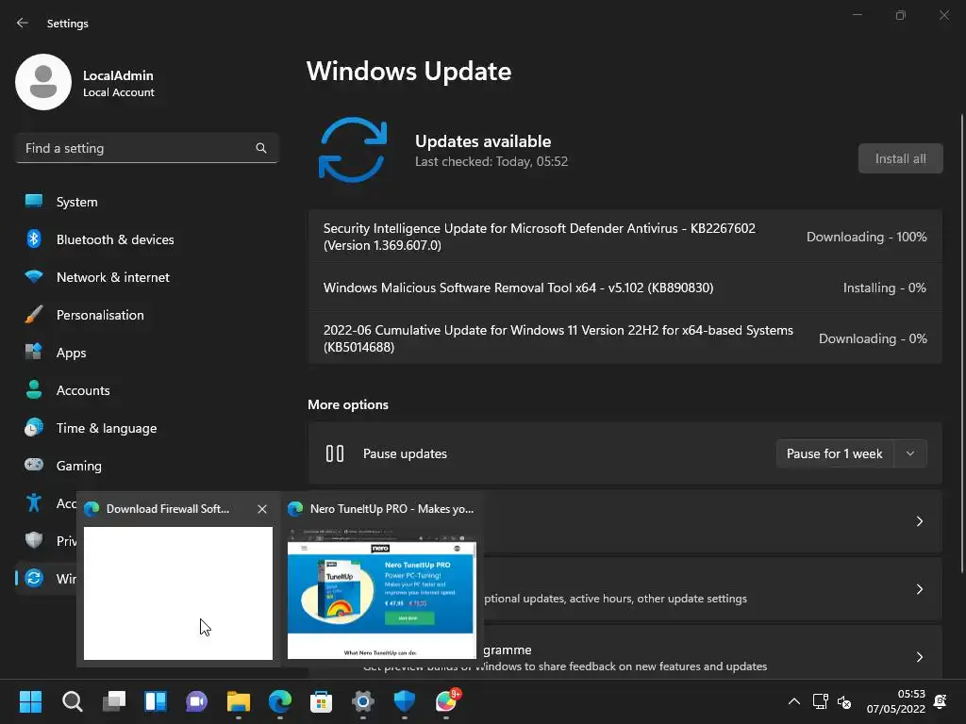Open the LocalAdmin profile avatar
966x724 pixels.
pyautogui.click(x=43, y=82)
